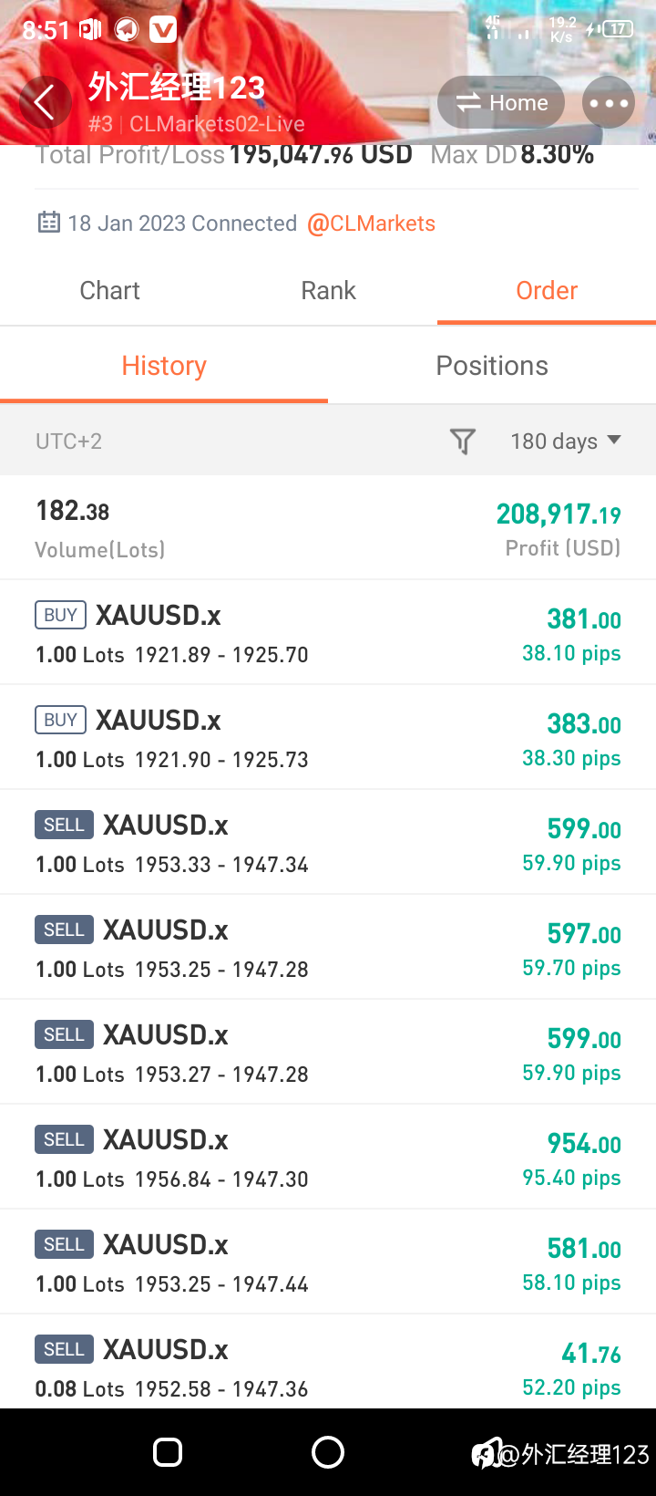Tap the calendar icon beside 18 Jan 2023
656x1496 pixels.
coord(49,223)
